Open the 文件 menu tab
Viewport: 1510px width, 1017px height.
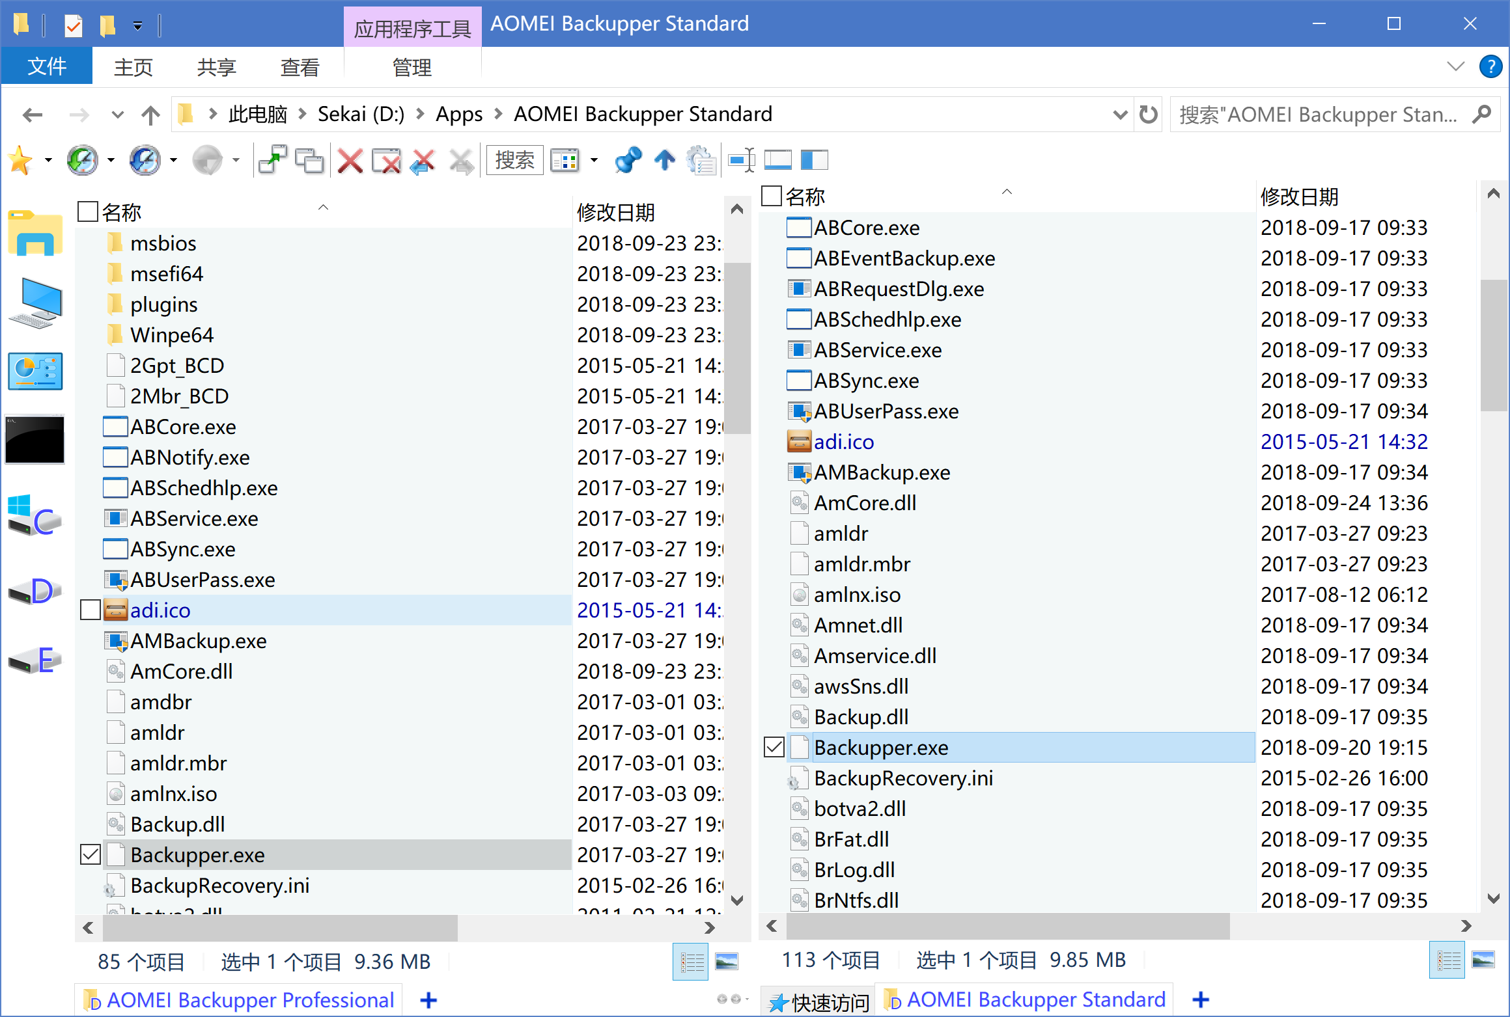(47, 66)
